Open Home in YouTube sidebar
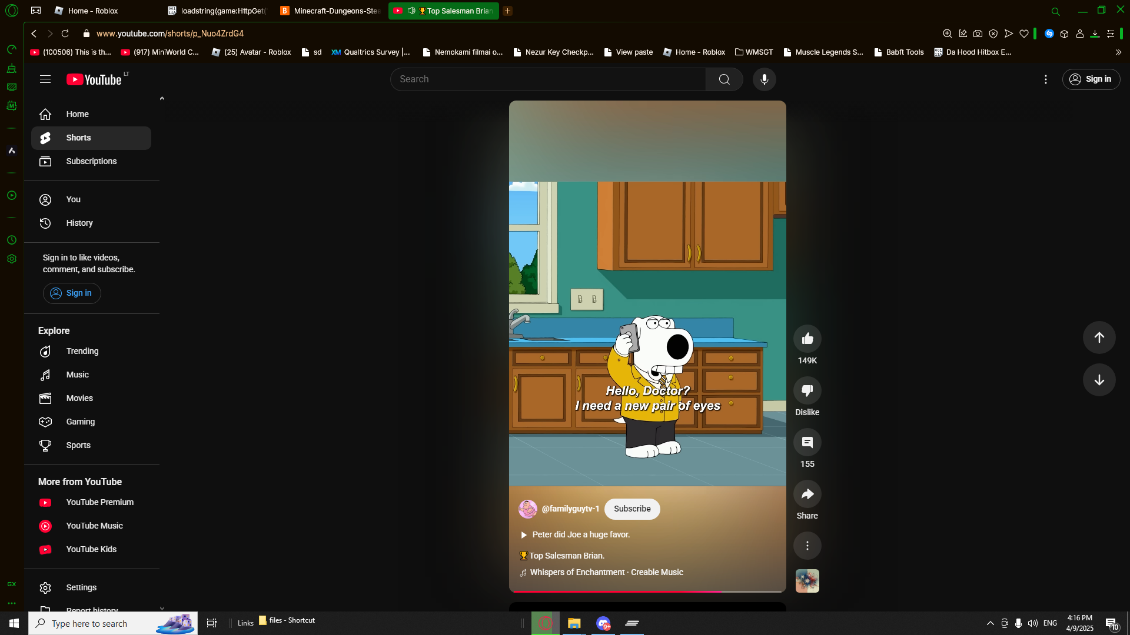This screenshot has height=635, width=1130. click(91, 114)
